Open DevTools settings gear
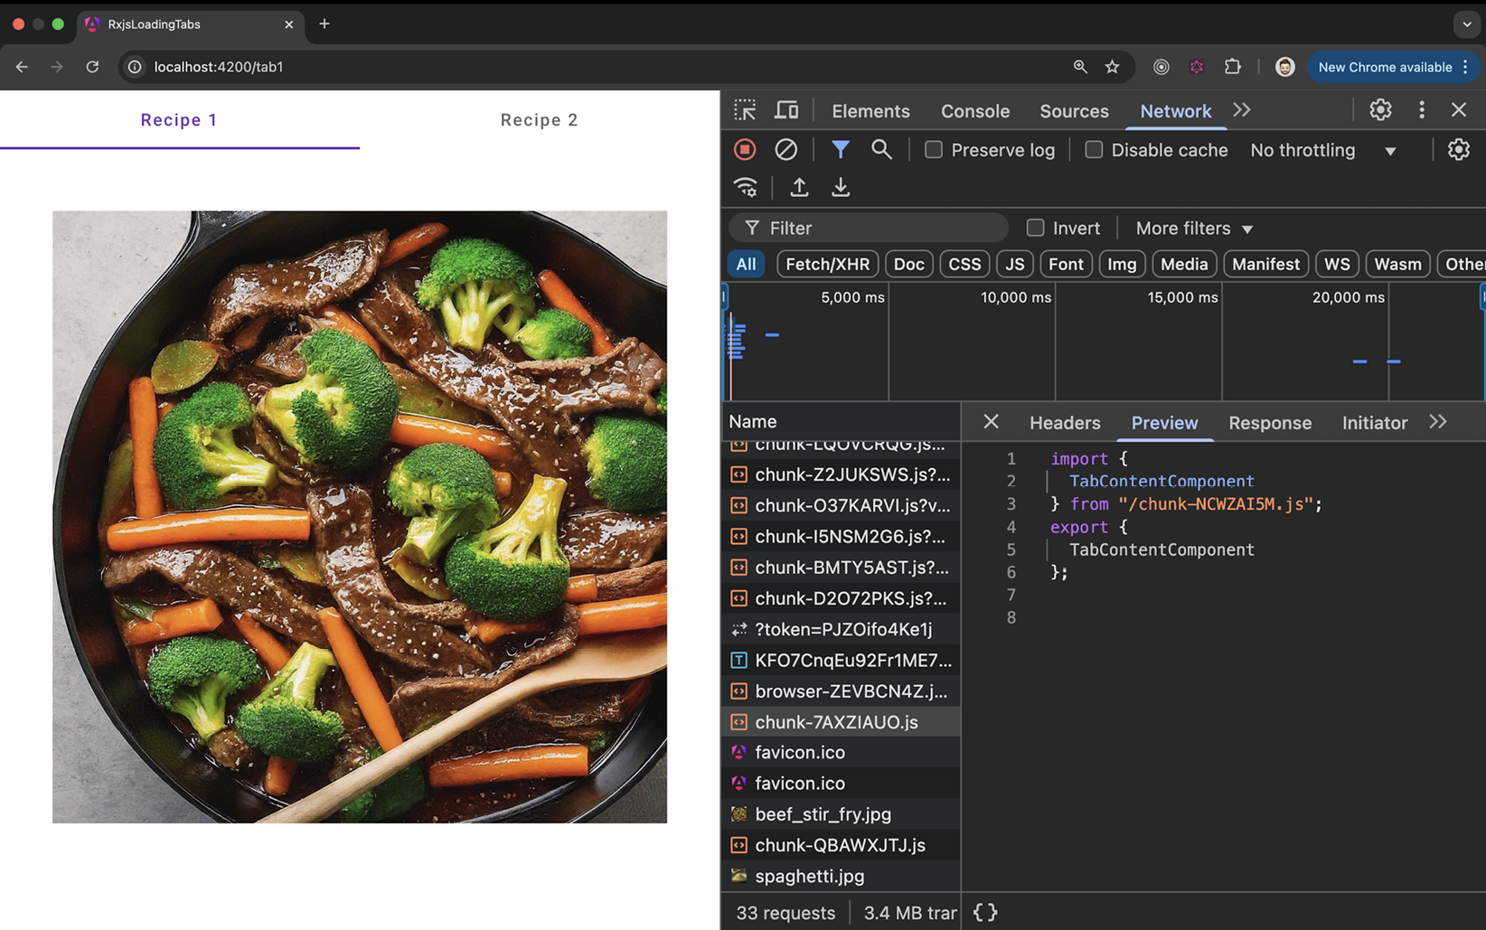Screen dimensions: 1486x930 click(1380, 110)
